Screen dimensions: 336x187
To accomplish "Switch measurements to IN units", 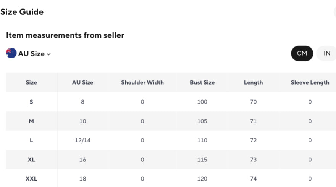I will click(327, 53).
